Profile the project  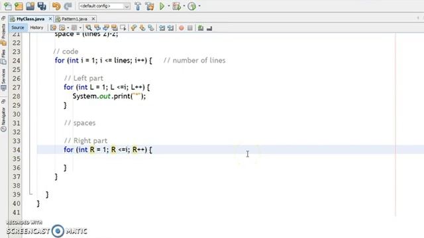[191, 6]
